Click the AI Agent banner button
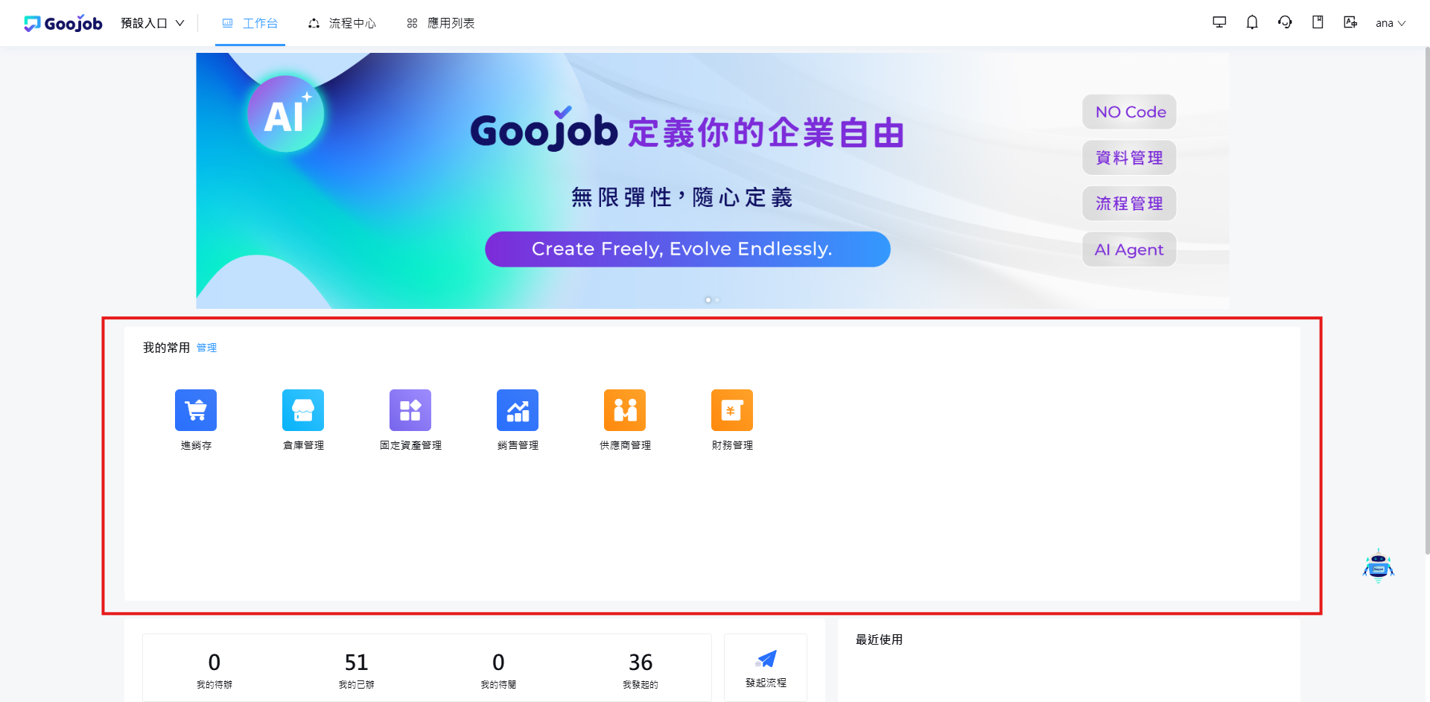Viewport: 1430px width, 702px height. click(x=1130, y=249)
